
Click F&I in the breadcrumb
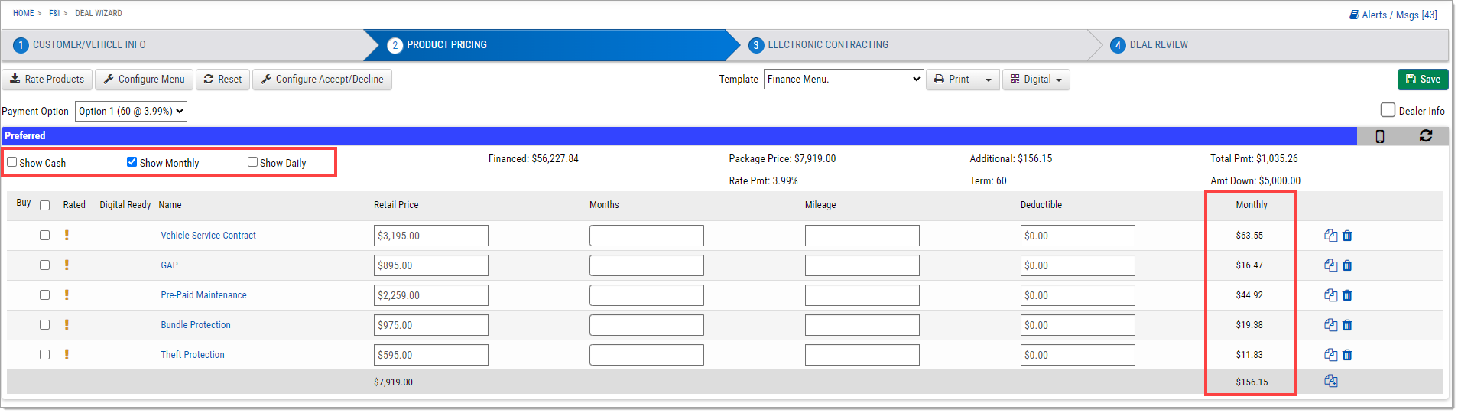54,13
